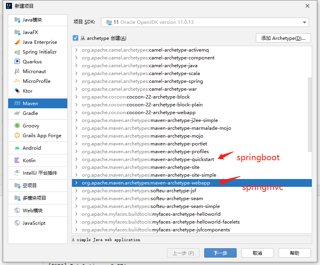Click the MicroProfile icon
This screenshot has height=265, width=320.
point(17,81)
